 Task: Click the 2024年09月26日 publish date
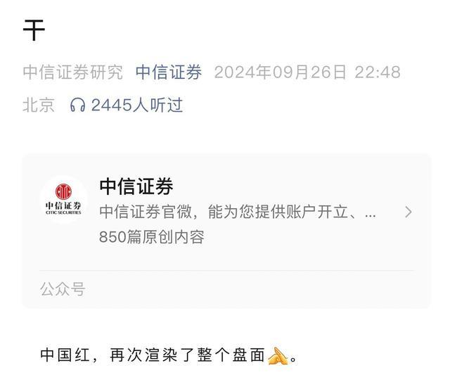281,72
